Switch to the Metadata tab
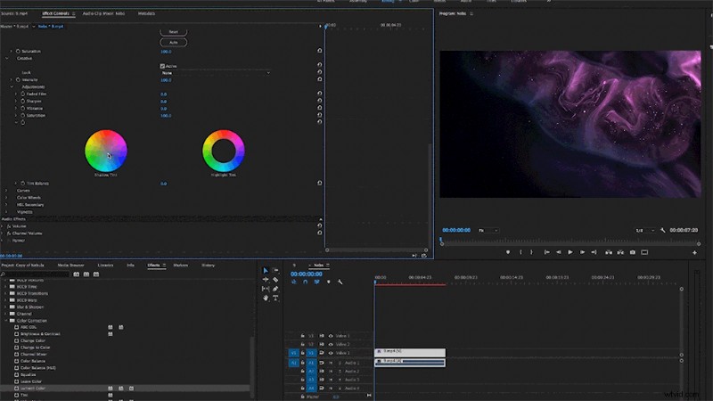Screen dimensions: 713x401 click(x=146, y=13)
